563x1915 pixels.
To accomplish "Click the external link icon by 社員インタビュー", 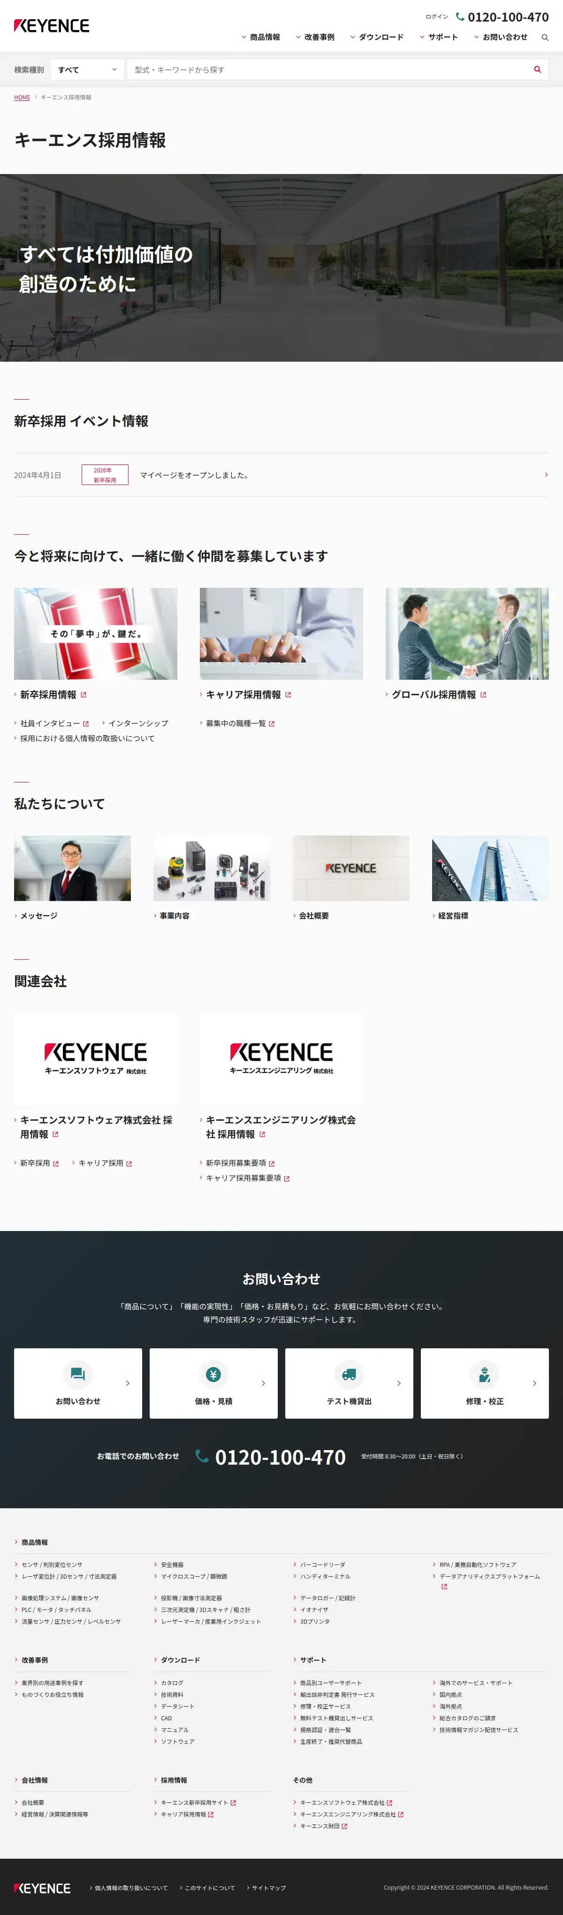I will click(85, 724).
